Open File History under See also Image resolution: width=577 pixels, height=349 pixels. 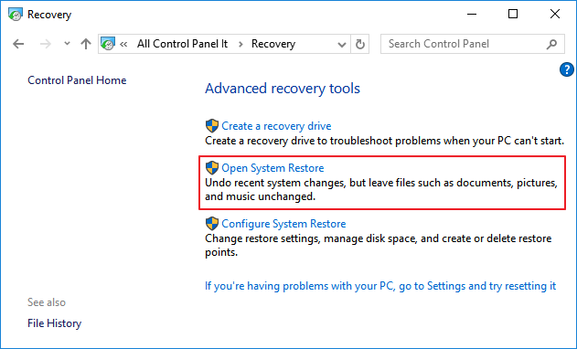[x=55, y=323]
